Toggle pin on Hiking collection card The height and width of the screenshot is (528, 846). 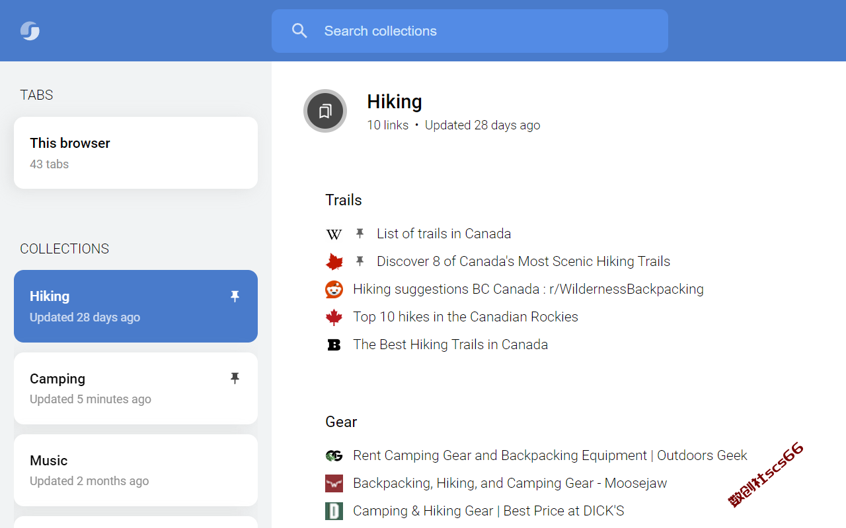click(x=235, y=297)
